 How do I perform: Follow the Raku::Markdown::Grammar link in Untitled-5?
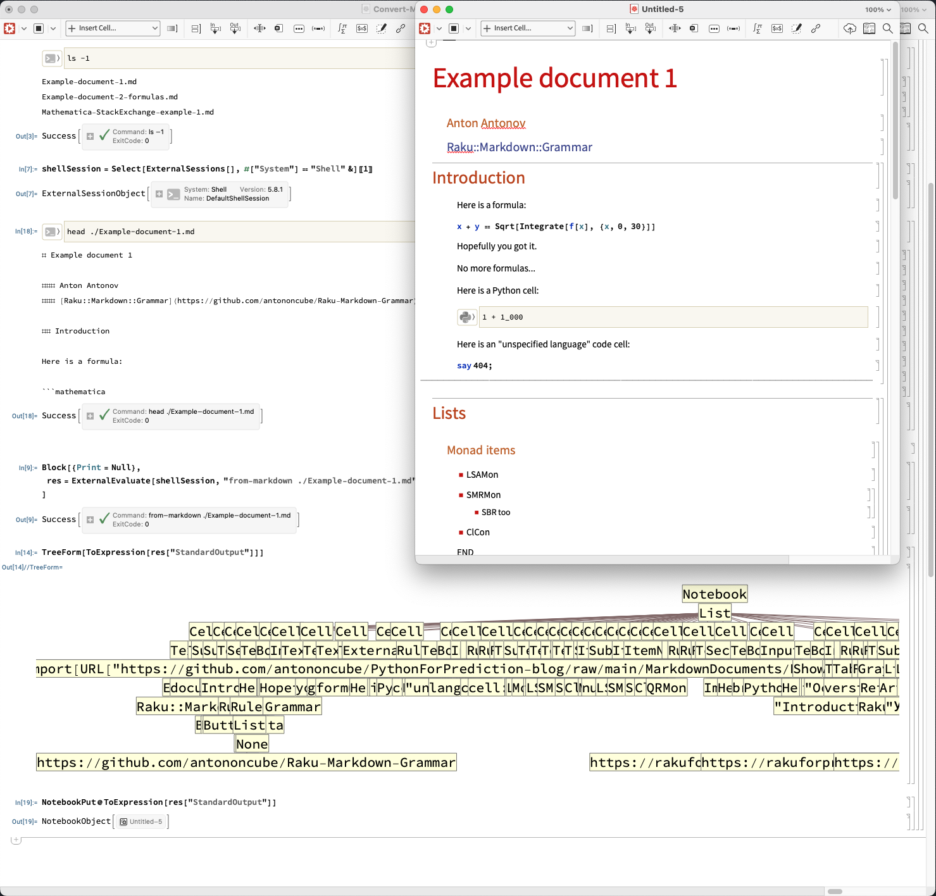pyautogui.click(x=520, y=147)
